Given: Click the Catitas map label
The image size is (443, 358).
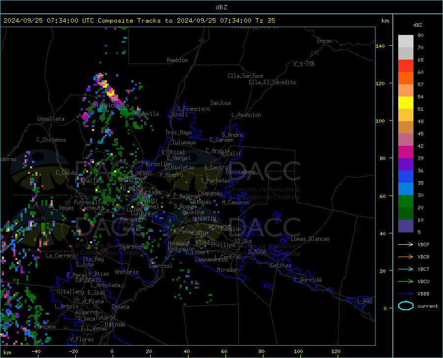Looking at the screenshot, I should pos(281,265).
